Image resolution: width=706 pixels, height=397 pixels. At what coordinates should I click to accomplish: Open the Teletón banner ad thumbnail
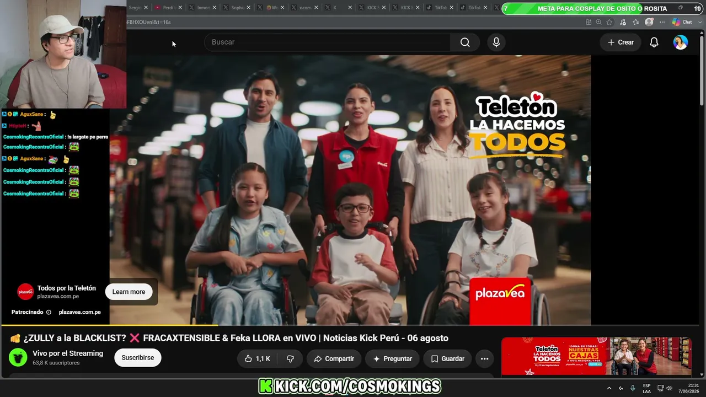[x=596, y=356]
